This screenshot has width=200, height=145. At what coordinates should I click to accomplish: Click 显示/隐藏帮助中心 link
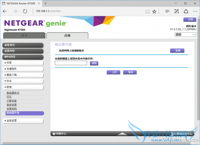point(182,134)
